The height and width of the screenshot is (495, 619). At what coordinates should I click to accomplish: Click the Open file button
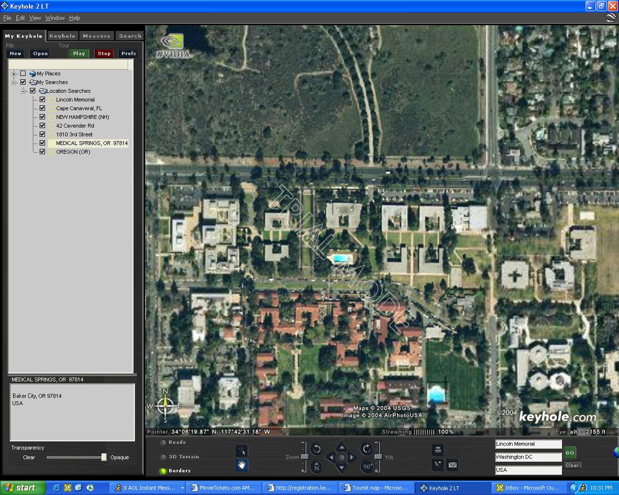coord(40,54)
